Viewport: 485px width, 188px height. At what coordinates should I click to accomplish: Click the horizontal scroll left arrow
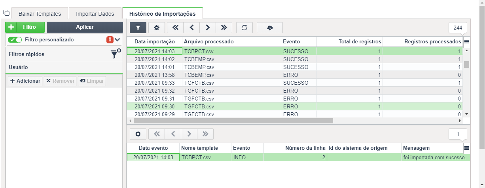click(130, 121)
